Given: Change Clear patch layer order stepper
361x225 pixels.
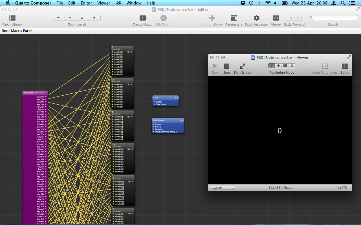Looking at the screenshot, I should pos(176,98).
